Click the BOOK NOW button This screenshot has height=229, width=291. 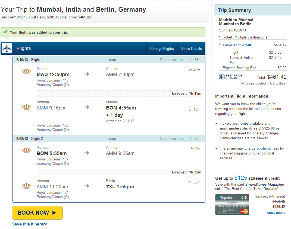click(x=37, y=213)
